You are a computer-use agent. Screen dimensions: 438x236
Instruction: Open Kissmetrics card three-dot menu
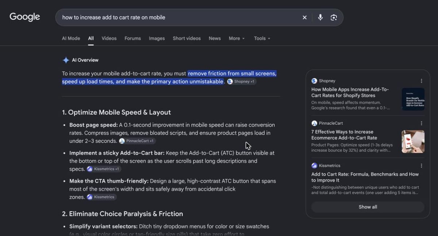pyautogui.click(x=421, y=165)
